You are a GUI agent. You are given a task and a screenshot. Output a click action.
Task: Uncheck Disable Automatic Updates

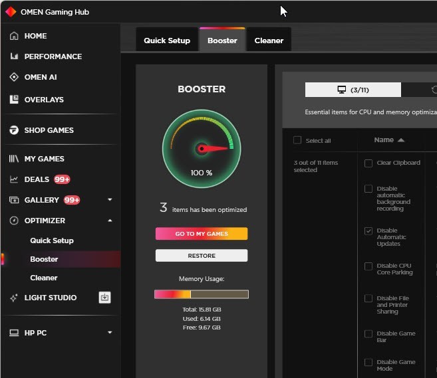(368, 231)
